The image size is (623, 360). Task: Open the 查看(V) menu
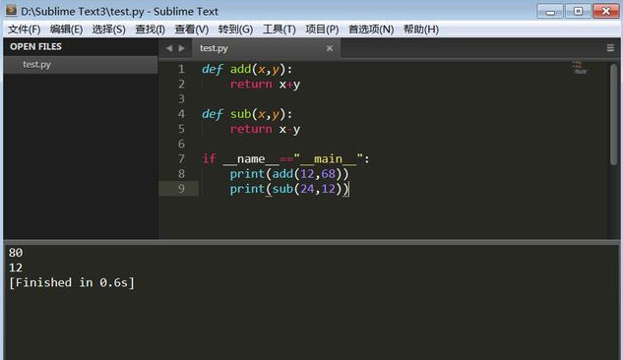pyautogui.click(x=192, y=30)
